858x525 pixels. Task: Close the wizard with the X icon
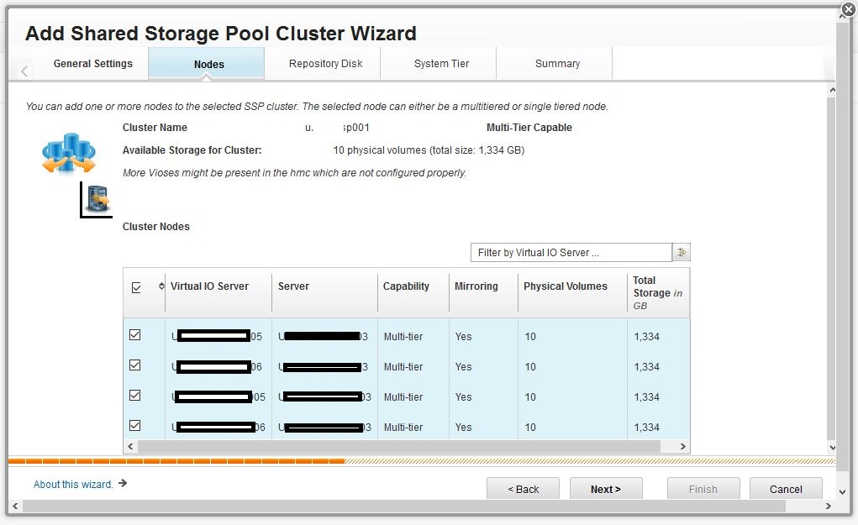[x=848, y=9]
